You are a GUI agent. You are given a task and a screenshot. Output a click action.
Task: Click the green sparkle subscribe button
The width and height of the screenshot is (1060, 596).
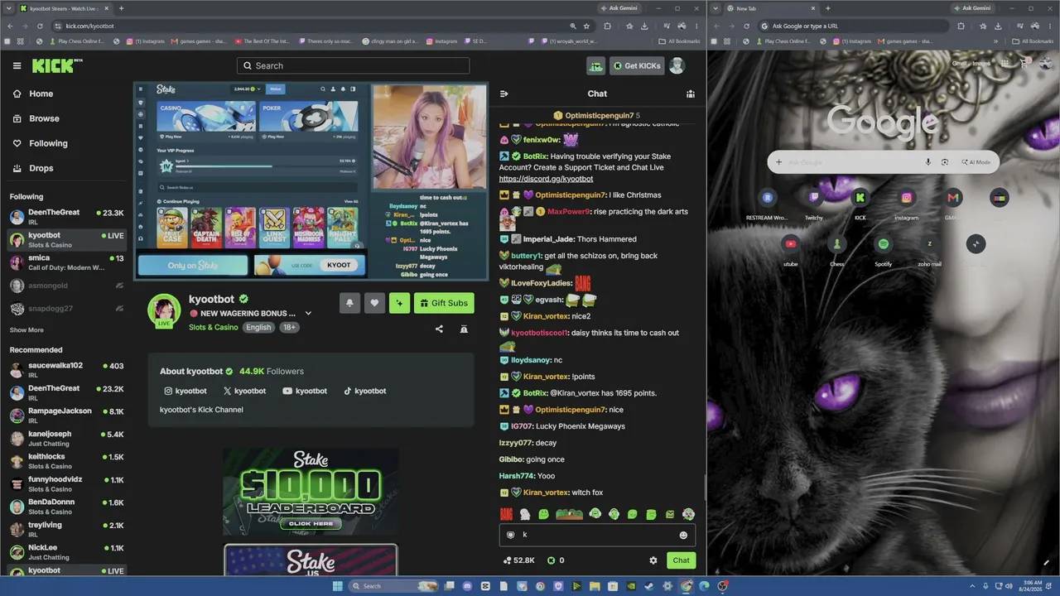[399, 303]
